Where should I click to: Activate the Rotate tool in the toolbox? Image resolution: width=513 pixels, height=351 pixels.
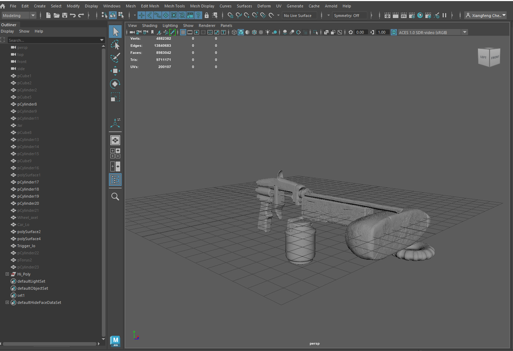(x=115, y=84)
